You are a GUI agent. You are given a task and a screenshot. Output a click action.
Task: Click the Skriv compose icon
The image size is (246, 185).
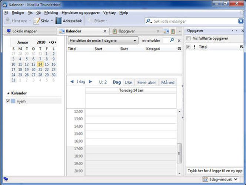pos(37,21)
